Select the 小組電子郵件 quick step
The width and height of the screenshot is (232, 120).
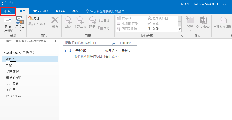(x=128, y=24)
